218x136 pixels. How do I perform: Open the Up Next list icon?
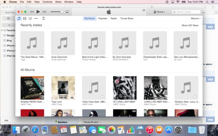144,10
